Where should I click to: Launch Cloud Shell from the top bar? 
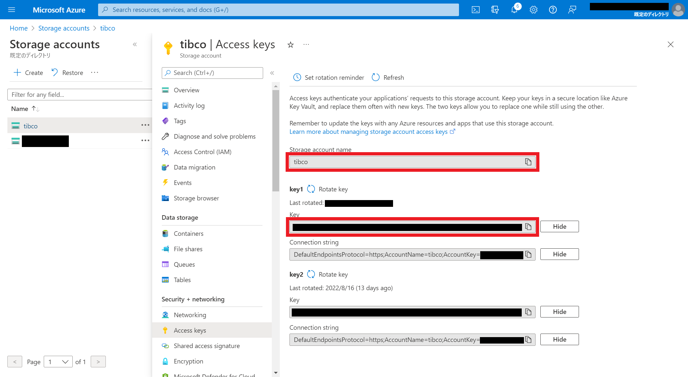[x=476, y=10]
